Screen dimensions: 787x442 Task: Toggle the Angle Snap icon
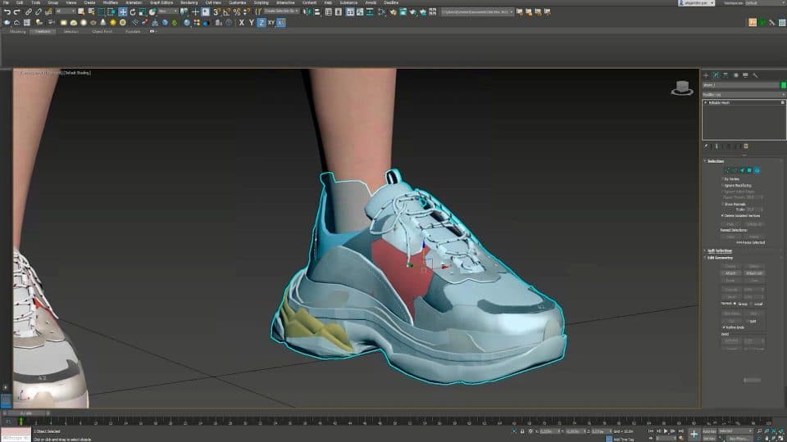point(227,12)
